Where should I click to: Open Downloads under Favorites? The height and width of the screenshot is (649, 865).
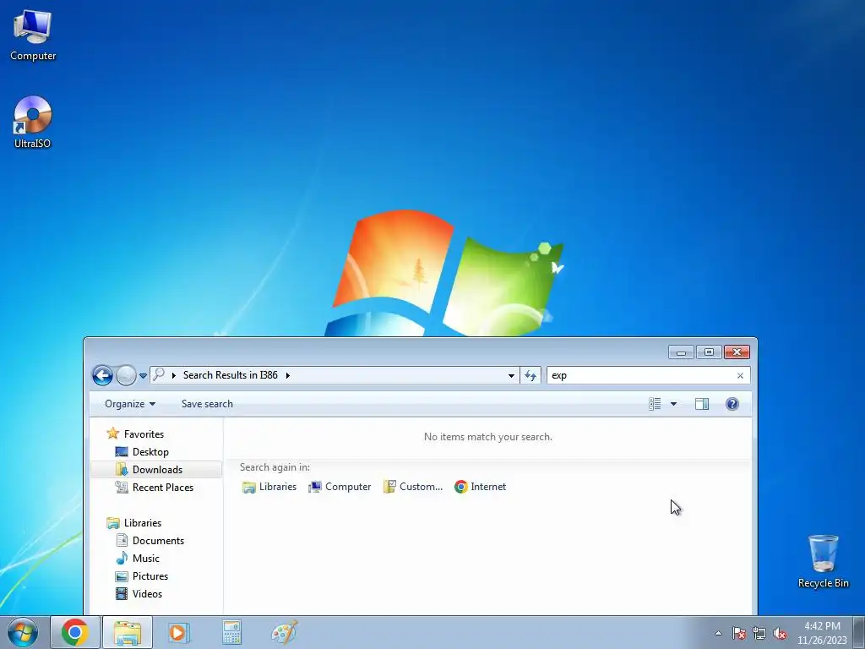pos(156,470)
